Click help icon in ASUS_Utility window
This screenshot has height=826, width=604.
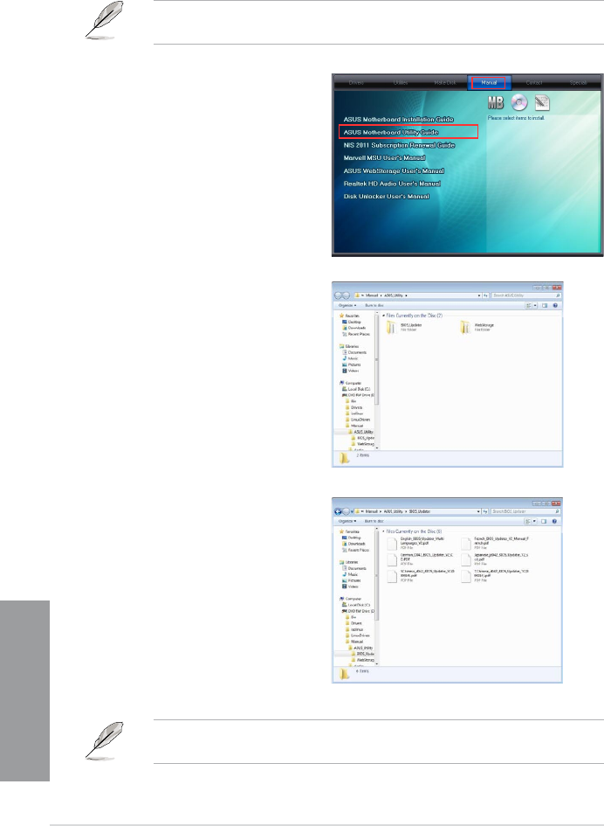[555, 306]
